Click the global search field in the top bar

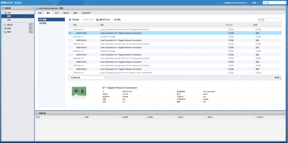(x=274, y=3)
